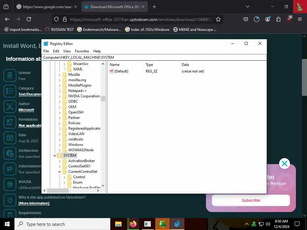Open a new tab with the plus icon
Image resolution: width=307 pixels, height=230 pixels.
154,7
